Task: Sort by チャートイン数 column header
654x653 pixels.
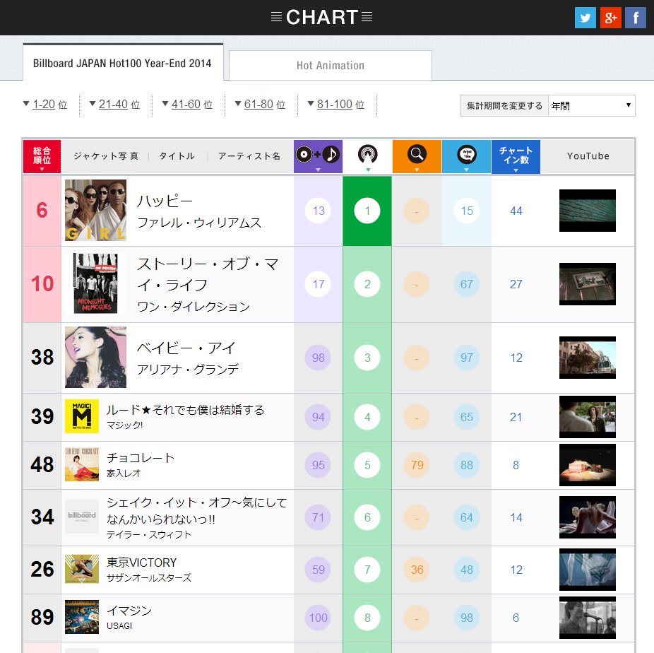Action: pos(516,156)
